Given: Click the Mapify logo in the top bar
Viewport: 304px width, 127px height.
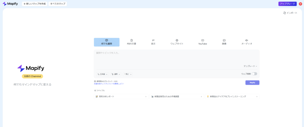Looking at the screenshot, I should (10, 4).
